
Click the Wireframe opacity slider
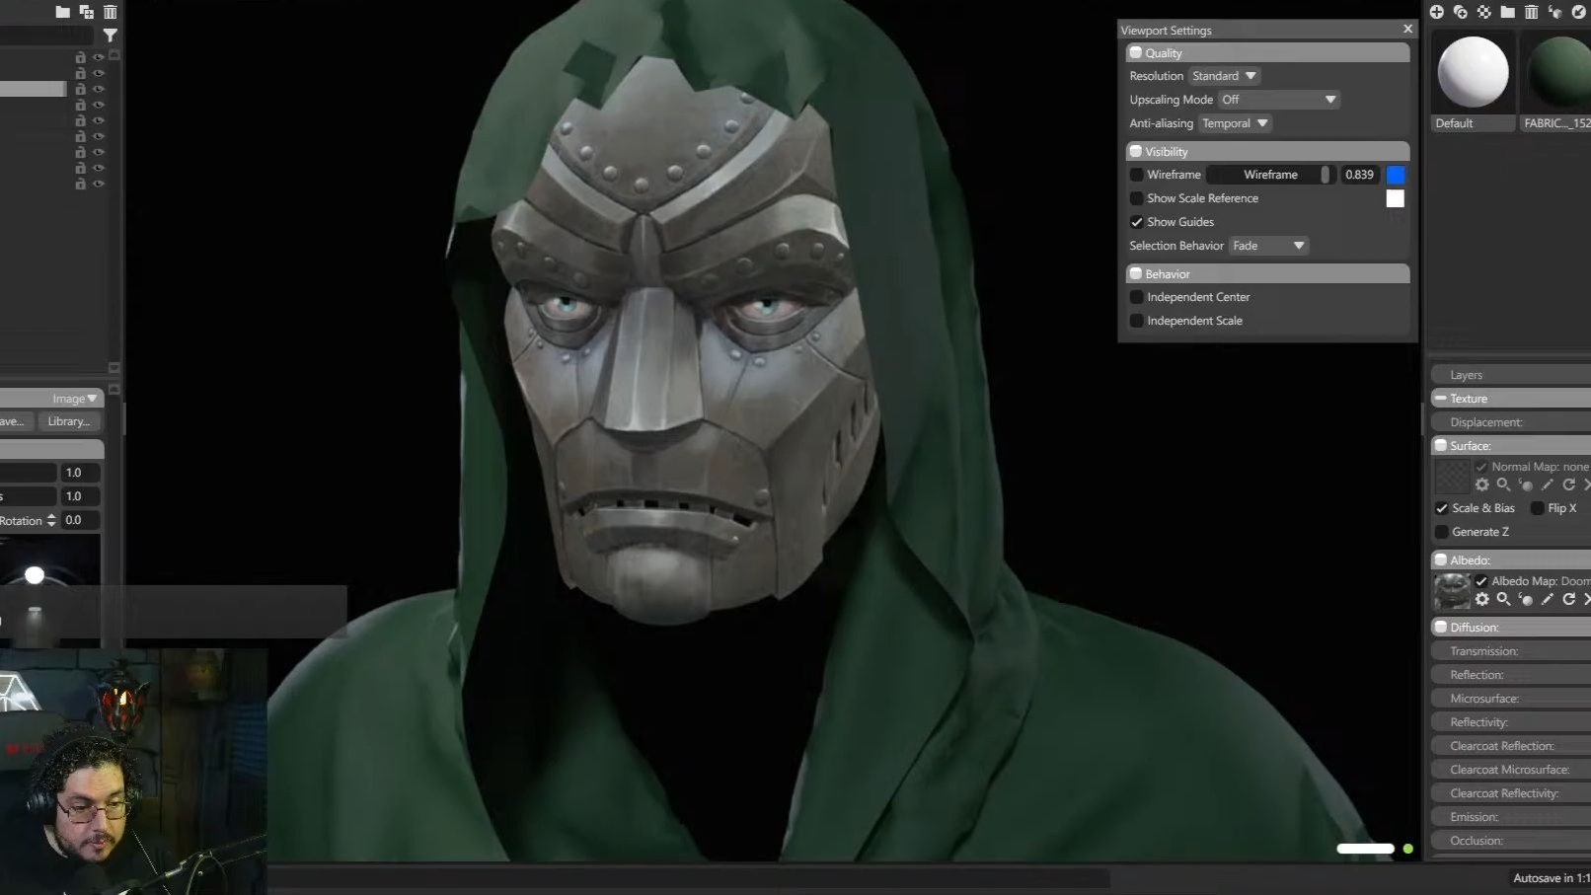click(1269, 175)
